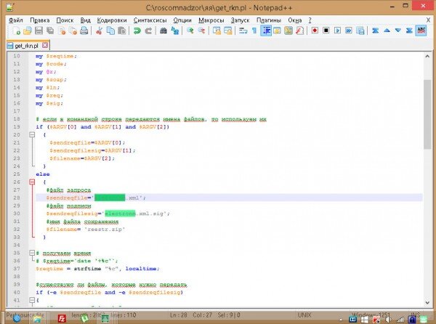Click the vertical scrollbar down arrow
Viewport: 436px width, 324px height.
pyautogui.click(x=427, y=302)
